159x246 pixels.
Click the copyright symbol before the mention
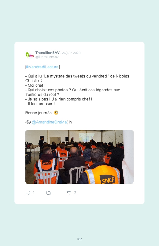point(28,122)
